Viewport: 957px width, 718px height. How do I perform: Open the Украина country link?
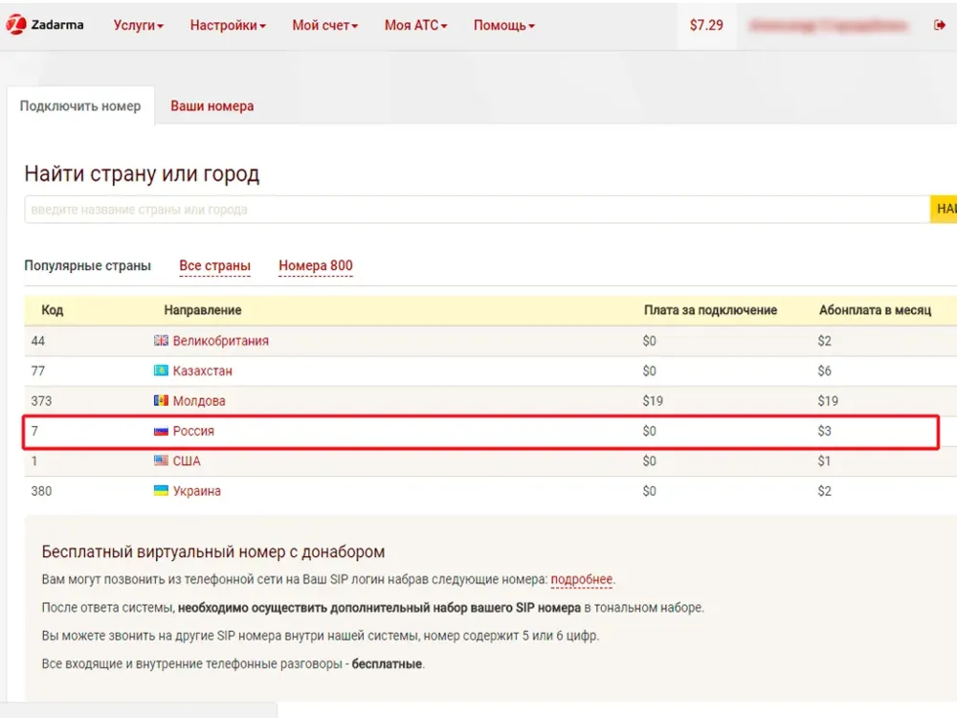[x=196, y=491]
